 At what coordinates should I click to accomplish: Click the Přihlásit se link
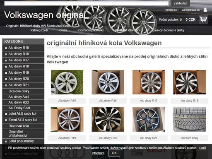[x=171, y=10]
